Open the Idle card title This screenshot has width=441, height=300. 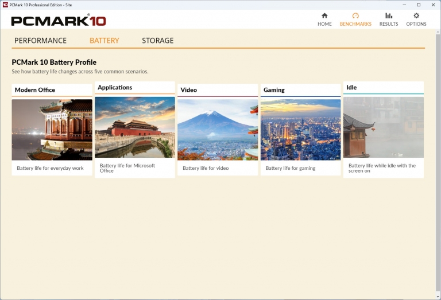pos(351,87)
